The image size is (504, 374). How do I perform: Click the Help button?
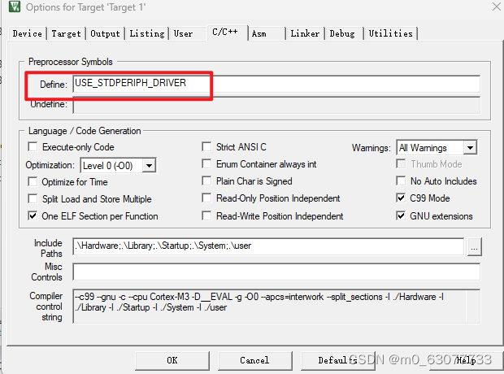pyautogui.click(x=467, y=360)
